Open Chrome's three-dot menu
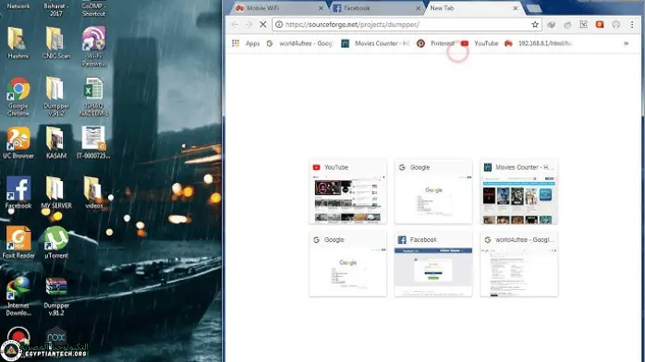 [x=632, y=25]
